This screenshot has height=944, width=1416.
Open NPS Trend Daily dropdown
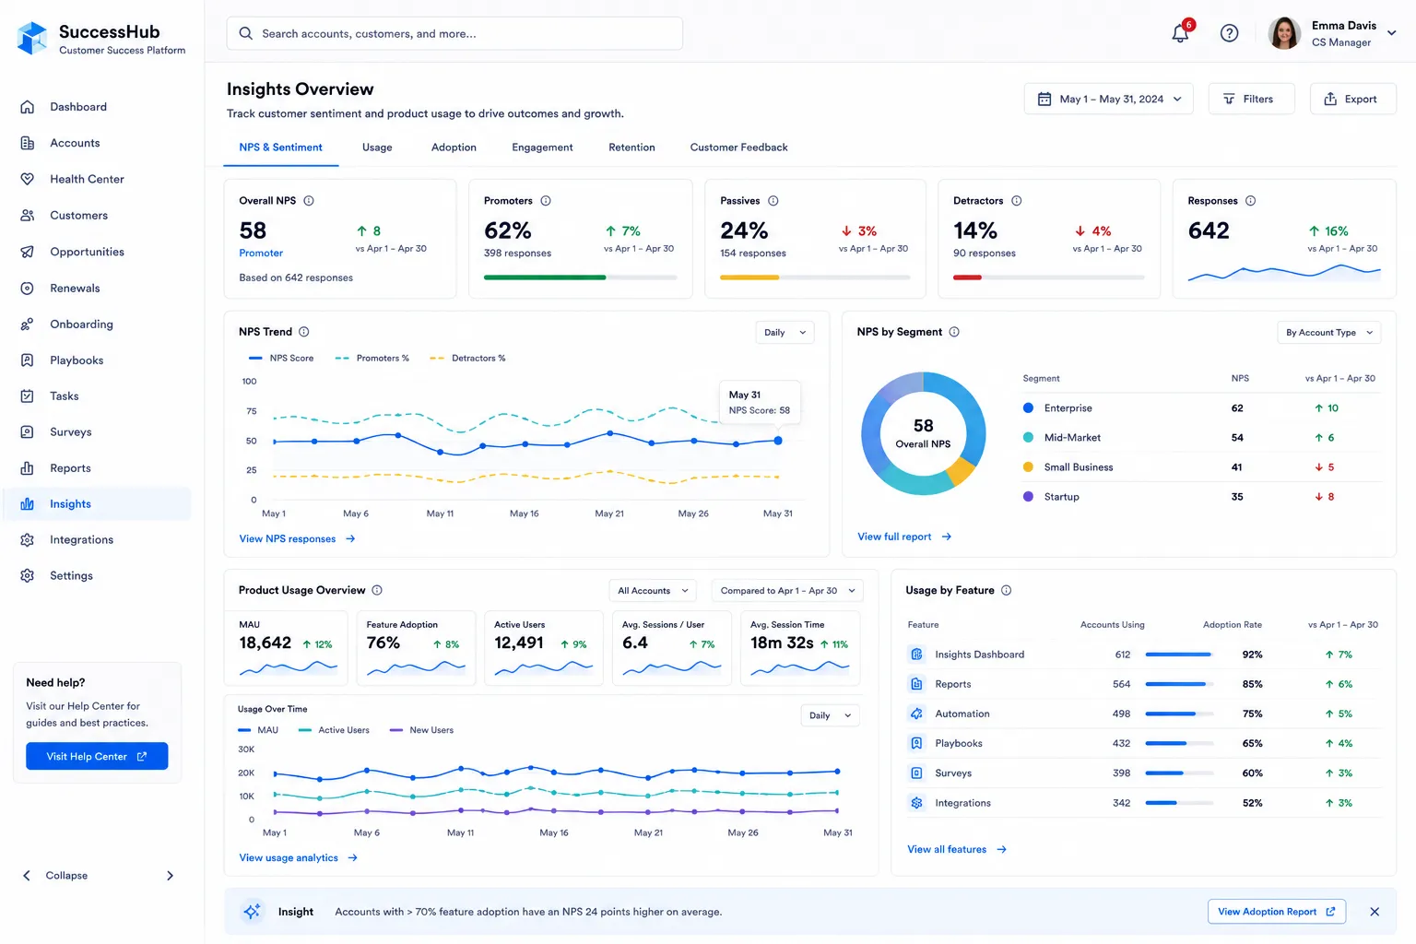(x=785, y=333)
